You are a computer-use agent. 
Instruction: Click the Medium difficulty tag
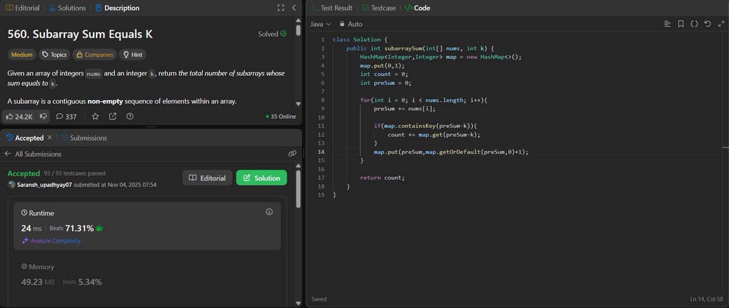click(22, 55)
